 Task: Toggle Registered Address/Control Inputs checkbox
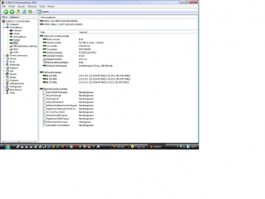45,109
